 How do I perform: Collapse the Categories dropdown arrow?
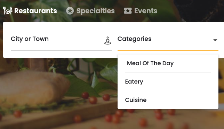point(215,40)
